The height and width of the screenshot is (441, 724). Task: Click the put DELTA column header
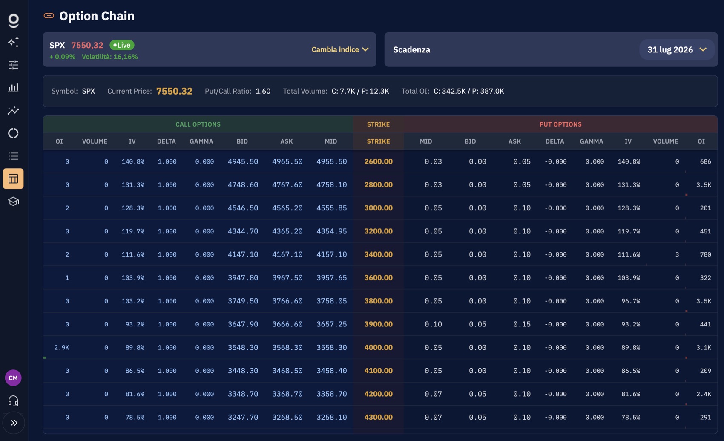555,141
